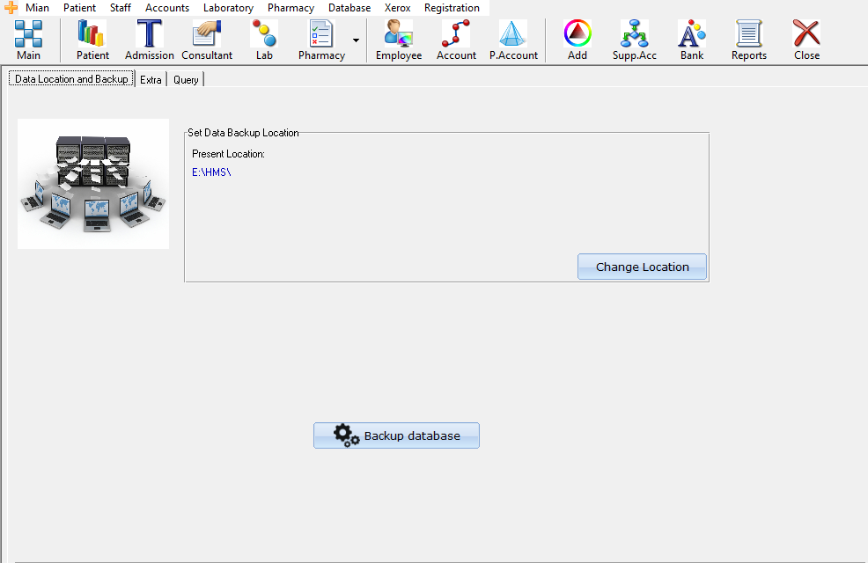868x563 pixels.
Task: Open the Database menu
Action: (349, 8)
